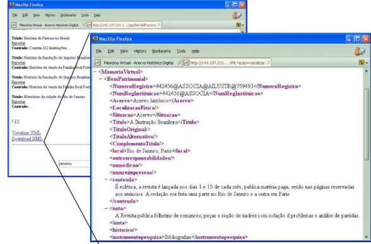371x244 pixels.
Task: Open History menu in front Firefox window
Action: [140, 51]
